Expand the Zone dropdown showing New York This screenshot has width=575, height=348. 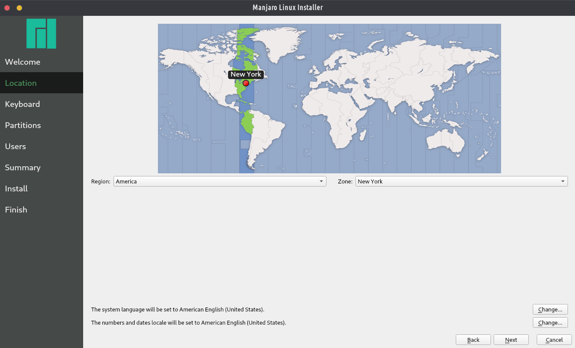[x=461, y=181]
